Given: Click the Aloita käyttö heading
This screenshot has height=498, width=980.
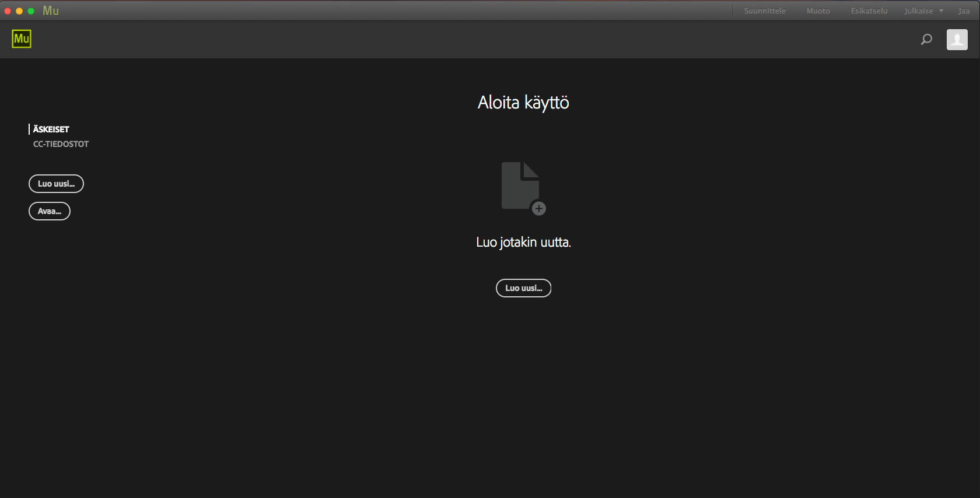Looking at the screenshot, I should (523, 103).
